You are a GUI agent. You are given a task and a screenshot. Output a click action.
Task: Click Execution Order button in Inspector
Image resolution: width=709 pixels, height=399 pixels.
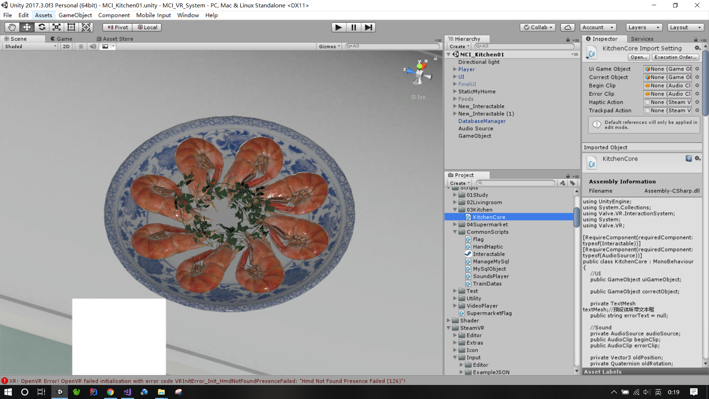(x=675, y=57)
